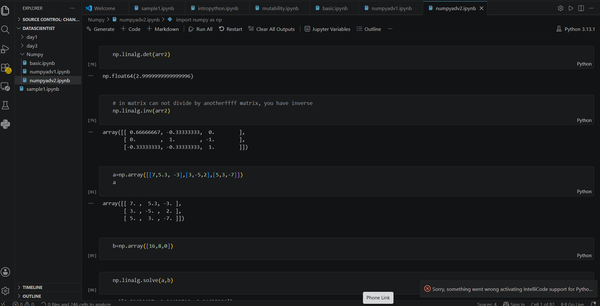
Task: Split the editor to the right
Action: coord(581,8)
